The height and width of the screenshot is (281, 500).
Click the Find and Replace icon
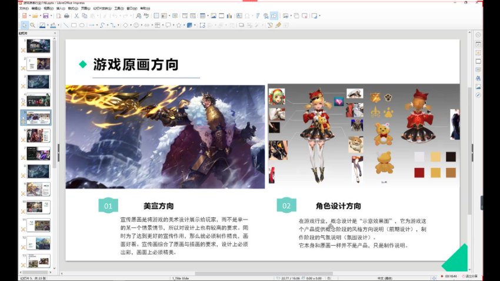pyautogui.click(x=138, y=16)
